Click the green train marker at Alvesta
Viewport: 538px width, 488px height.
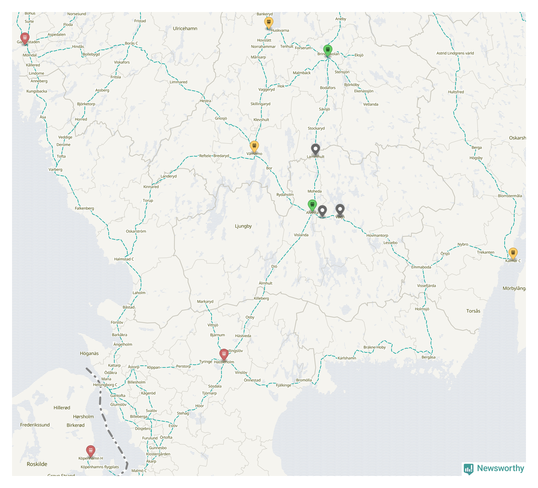(x=312, y=205)
